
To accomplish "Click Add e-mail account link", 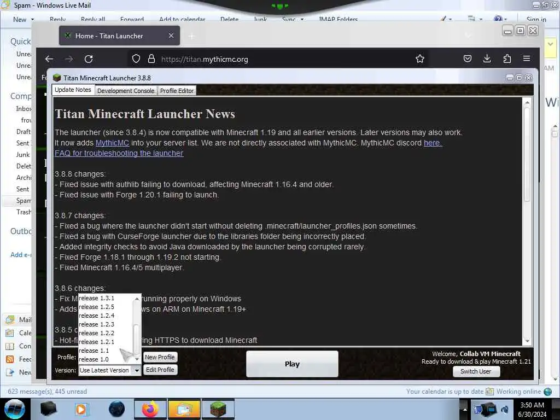I will (x=21, y=255).
